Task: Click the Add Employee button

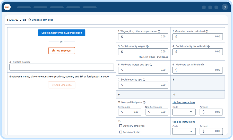Action: pyautogui.click(x=62, y=85)
